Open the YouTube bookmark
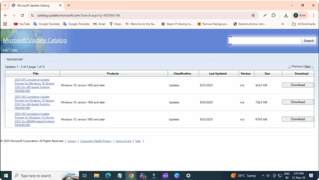Image resolution: width=319 pixels, height=180 pixels. (21, 24)
